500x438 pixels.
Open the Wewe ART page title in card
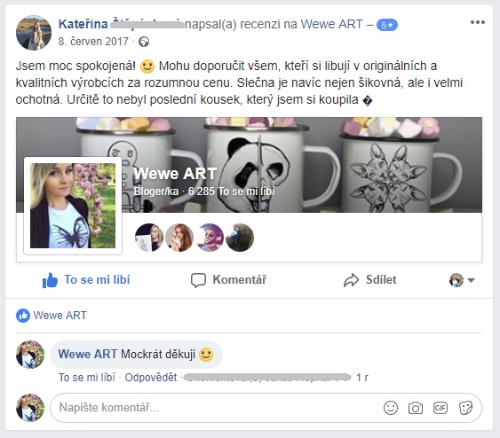tap(175, 174)
